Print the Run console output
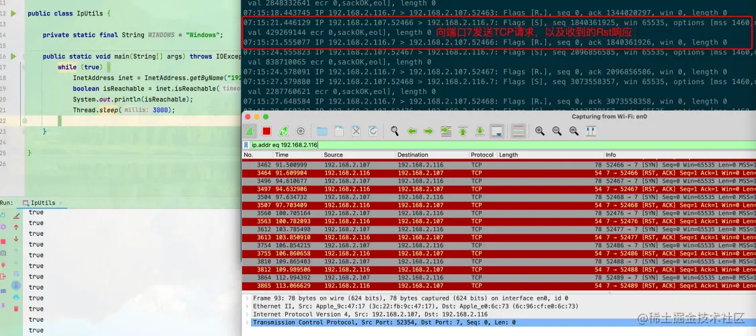The height and width of the screenshot is (336, 756). point(16,296)
